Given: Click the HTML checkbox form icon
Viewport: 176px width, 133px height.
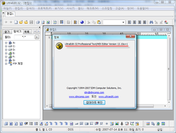Looking at the screenshot, I should pos(101,124).
